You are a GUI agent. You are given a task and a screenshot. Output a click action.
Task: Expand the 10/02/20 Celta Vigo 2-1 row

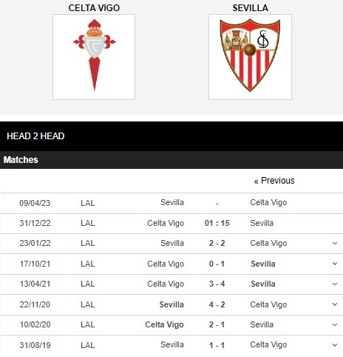click(335, 324)
